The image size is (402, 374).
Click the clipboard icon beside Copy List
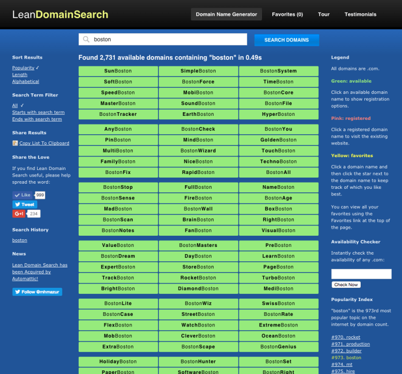15,143
